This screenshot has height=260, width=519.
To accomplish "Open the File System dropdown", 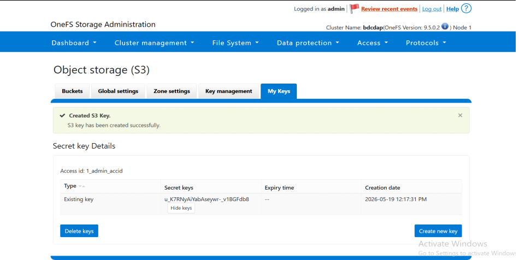I will coord(235,43).
